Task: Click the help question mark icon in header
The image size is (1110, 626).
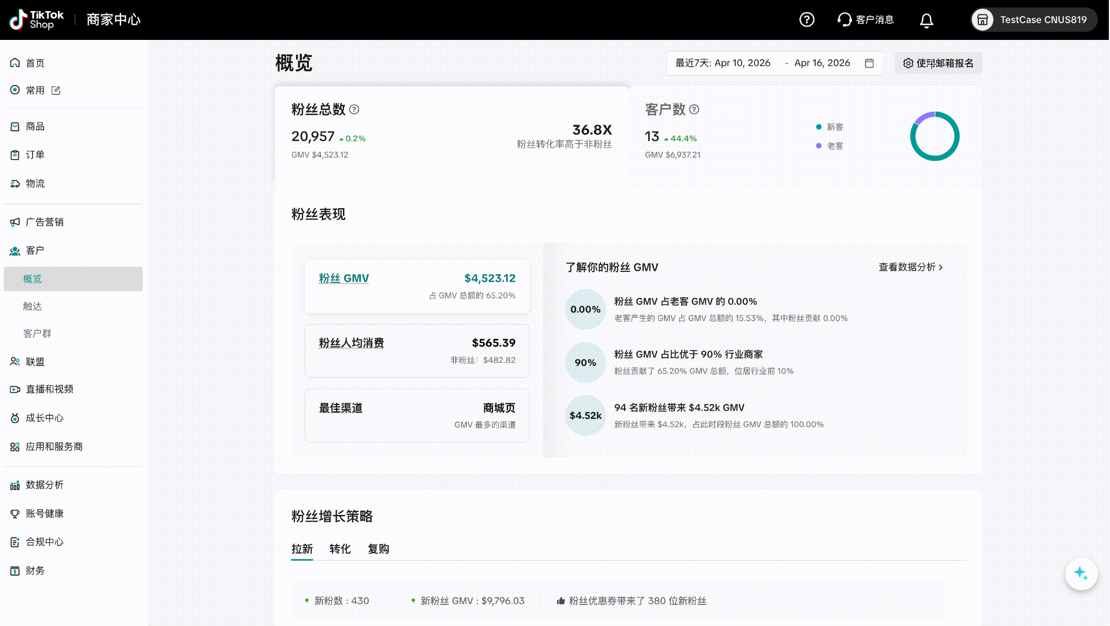Action: tap(806, 20)
